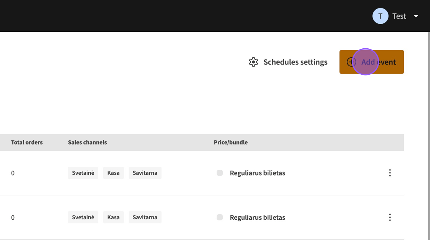Click the Total orders column header
Image resolution: width=430 pixels, height=240 pixels.
pyautogui.click(x=27, y=142)
